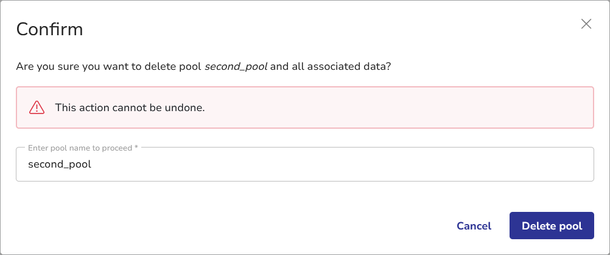The width and height of the screenshot is (610, 255).
Task: Click the word "pool" on the blue button
Action: pyautogui.click(x=570, y=226)
